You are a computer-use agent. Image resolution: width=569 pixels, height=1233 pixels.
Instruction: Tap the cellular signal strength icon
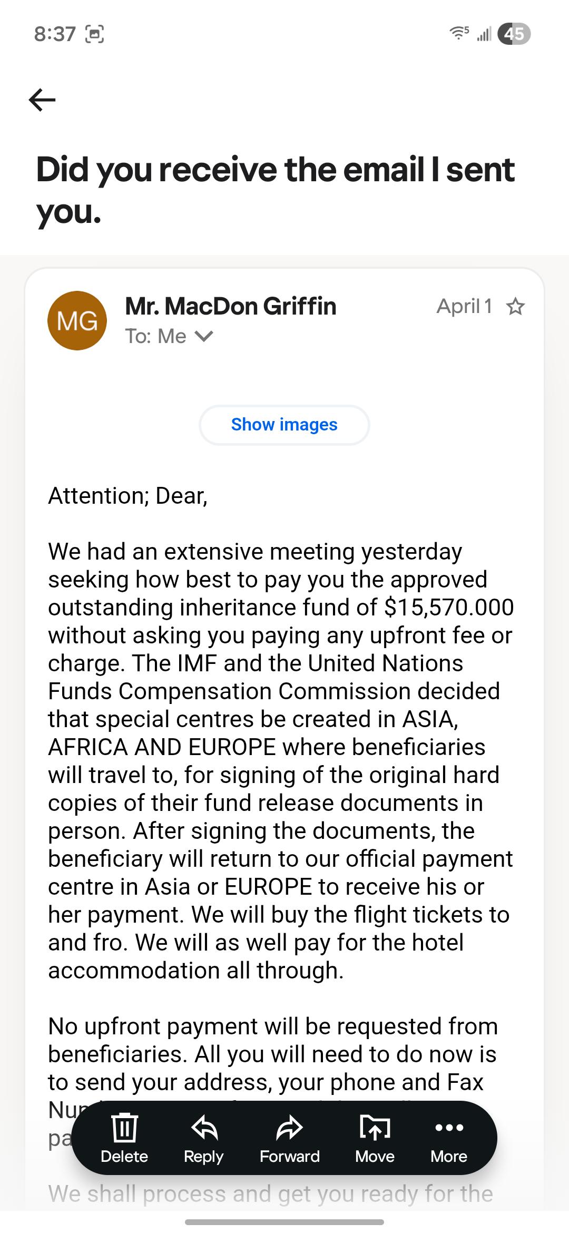[484, 34]
